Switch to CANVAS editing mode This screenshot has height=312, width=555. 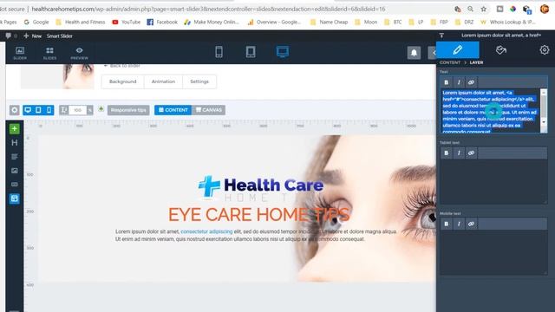click(x=209, y=110)
